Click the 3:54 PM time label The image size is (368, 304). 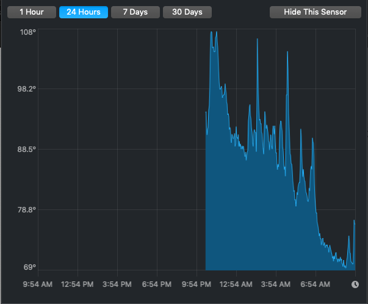click(117, 284)
